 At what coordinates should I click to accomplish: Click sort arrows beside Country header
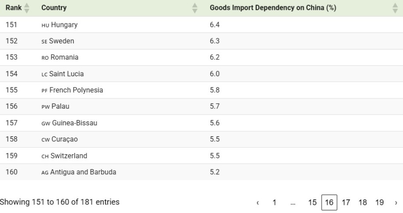(195, 8)
